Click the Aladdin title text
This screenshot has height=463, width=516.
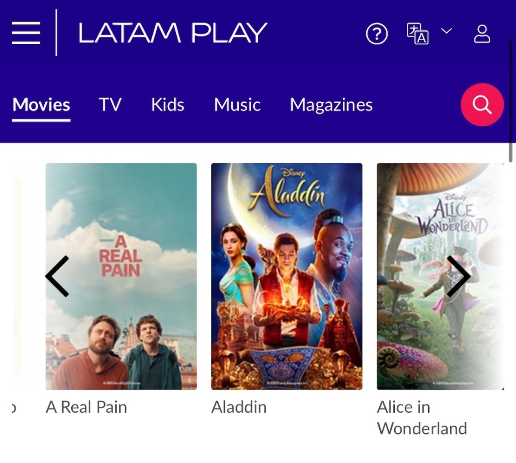pos(239,407)
